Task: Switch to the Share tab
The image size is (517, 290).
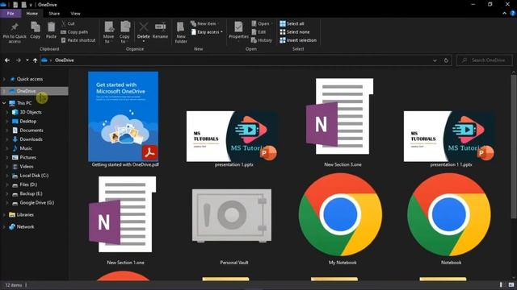Action: [54, 14]
